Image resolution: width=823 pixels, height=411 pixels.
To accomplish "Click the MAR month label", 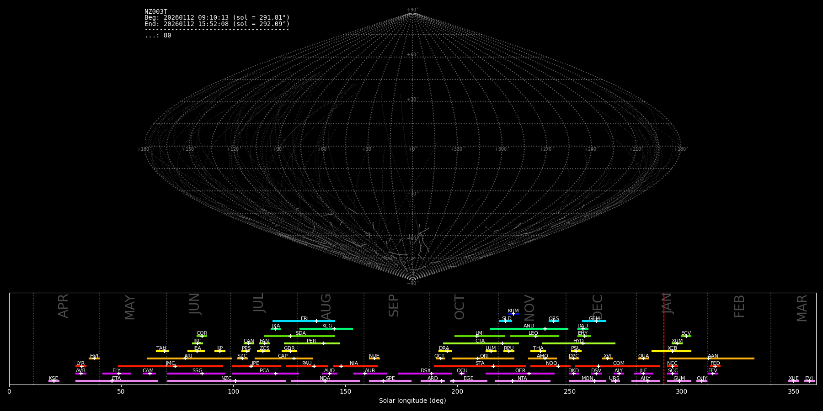I will 802,308.
